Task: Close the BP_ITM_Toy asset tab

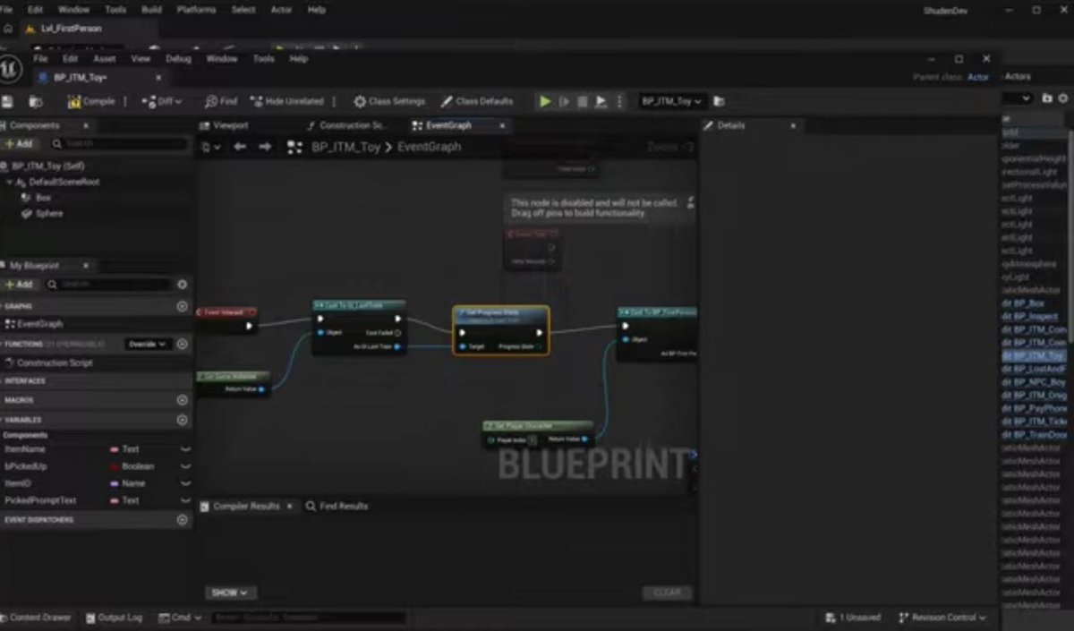Action: point(158,78)
